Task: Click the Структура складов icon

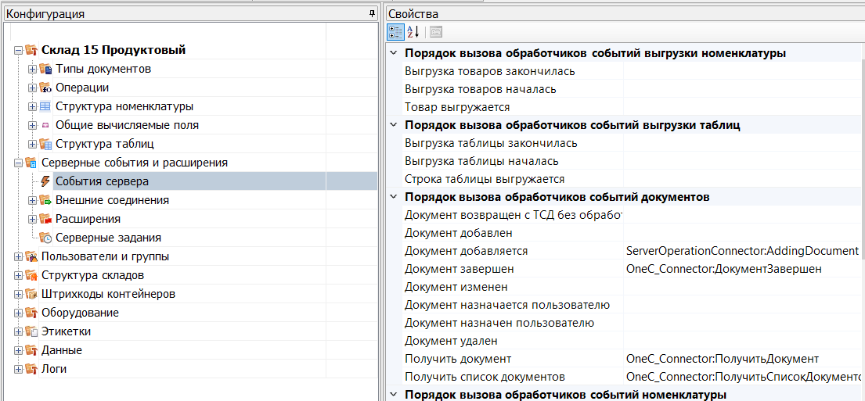Action: coord(31,275)
